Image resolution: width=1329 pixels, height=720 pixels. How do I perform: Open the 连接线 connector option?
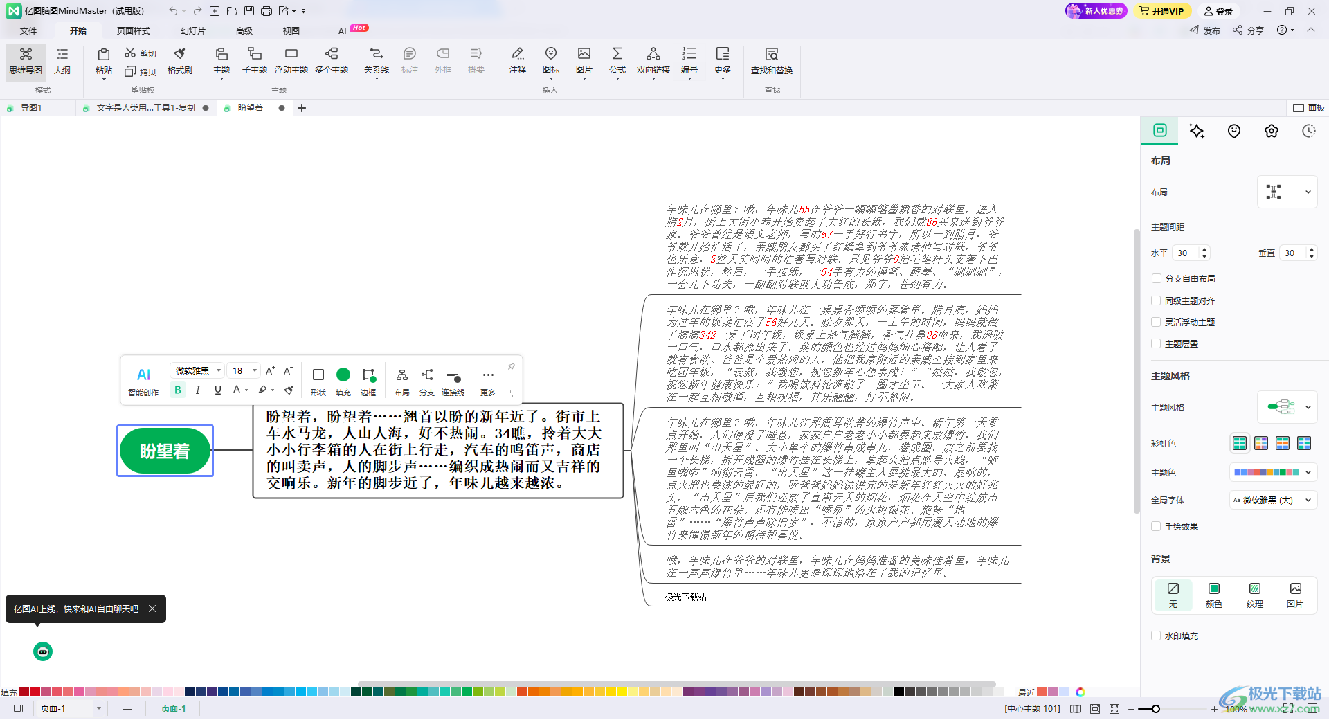[453, 381]
